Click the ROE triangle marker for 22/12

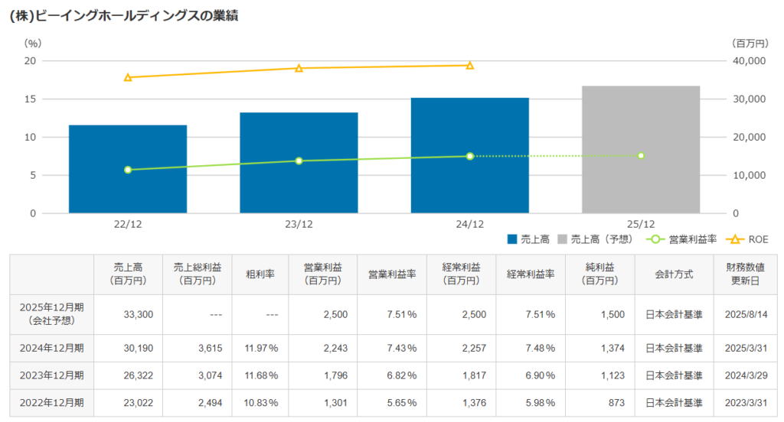(x=128, y=77)
